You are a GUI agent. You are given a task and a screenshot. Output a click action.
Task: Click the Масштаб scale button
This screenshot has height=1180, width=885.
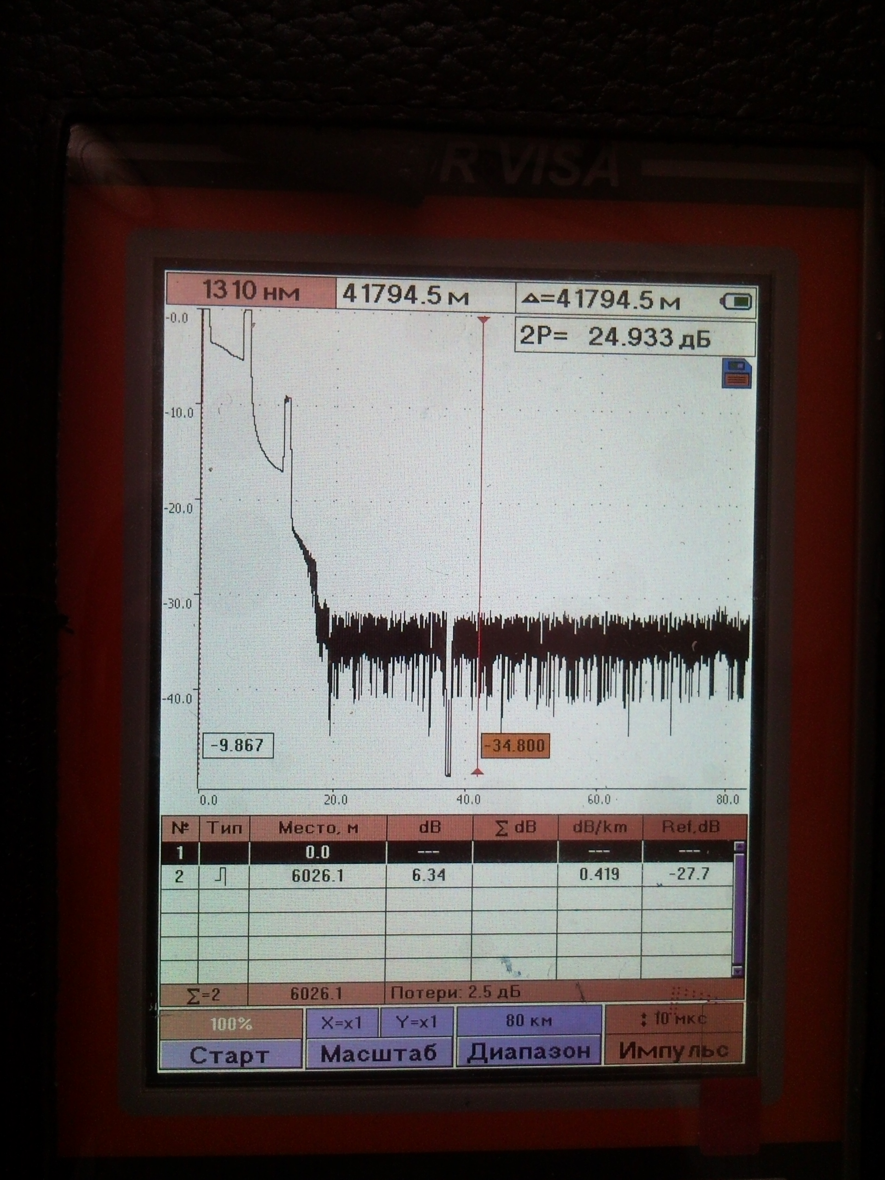pyautogui.click(x=379, y=1052)
